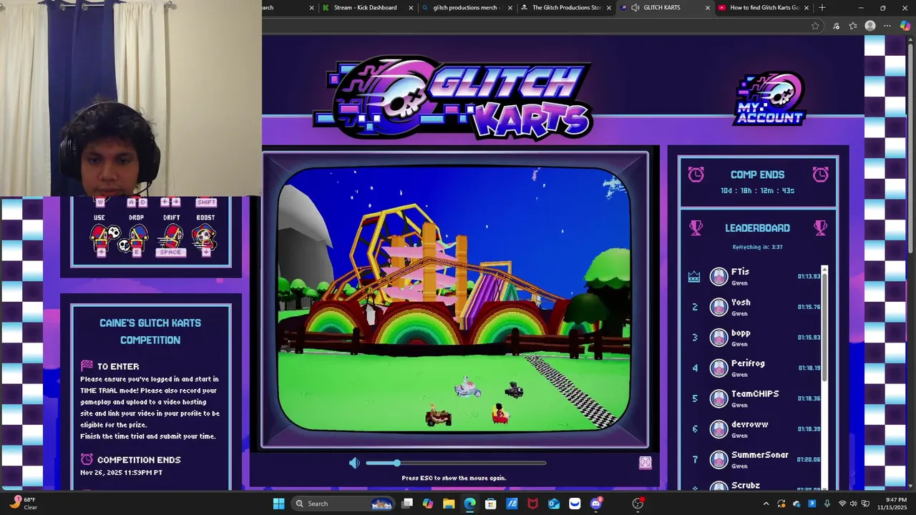
Task: Open the Edge Copilot icon
Action: click(x=905, y=26)
